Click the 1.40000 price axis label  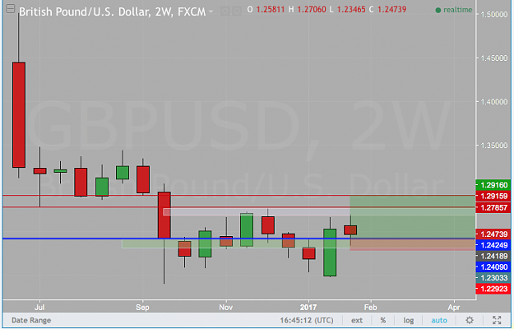[493, 102]
